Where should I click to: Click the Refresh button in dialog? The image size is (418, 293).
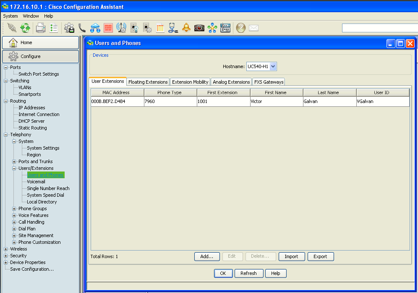coord(249,273)
